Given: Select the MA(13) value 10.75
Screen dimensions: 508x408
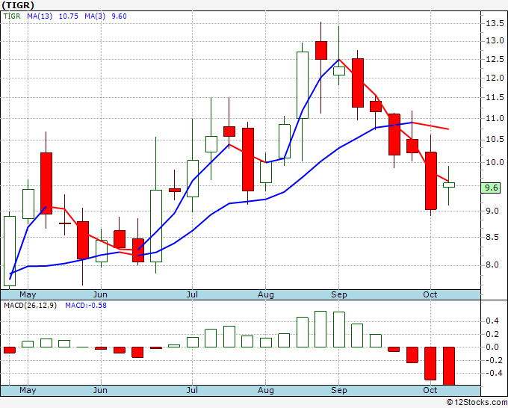Looking at the screenshot, I should pos(69,16).
